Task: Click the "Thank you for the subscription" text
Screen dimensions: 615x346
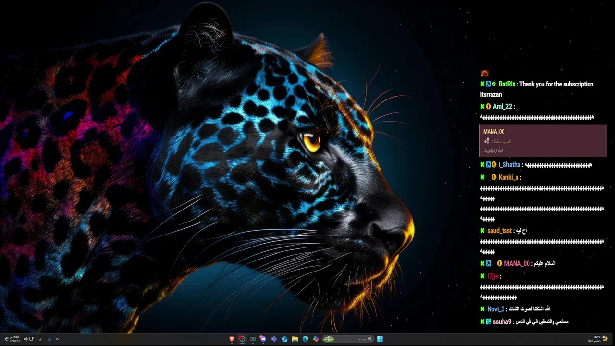Action: (x=556, y=84)
